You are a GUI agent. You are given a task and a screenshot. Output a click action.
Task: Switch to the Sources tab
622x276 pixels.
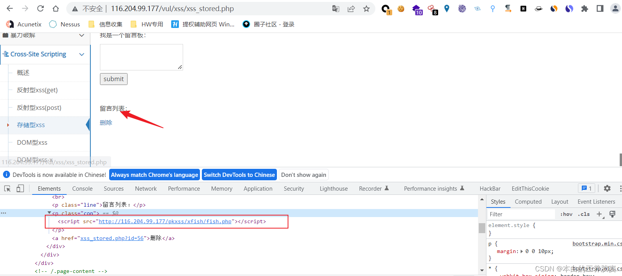114,188
